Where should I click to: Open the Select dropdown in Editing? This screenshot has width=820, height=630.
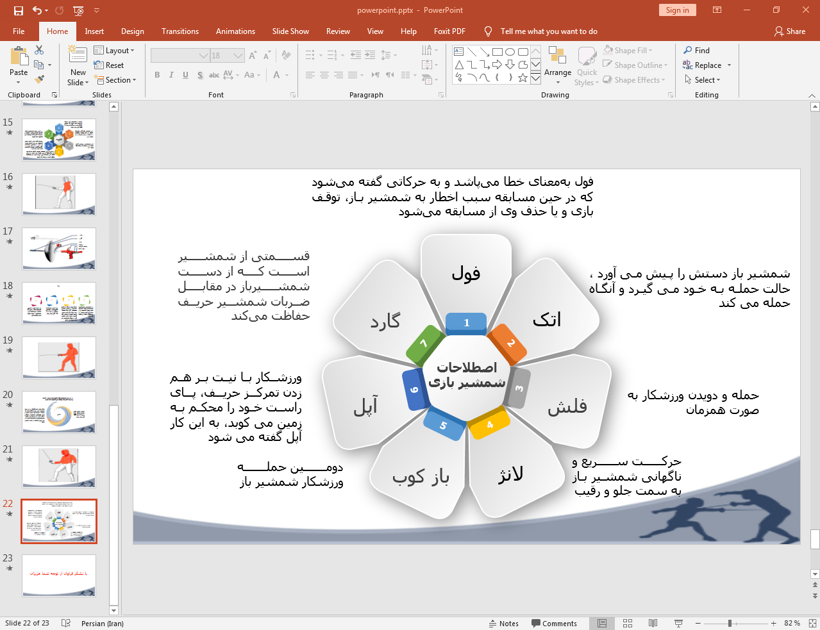(703, 80)
